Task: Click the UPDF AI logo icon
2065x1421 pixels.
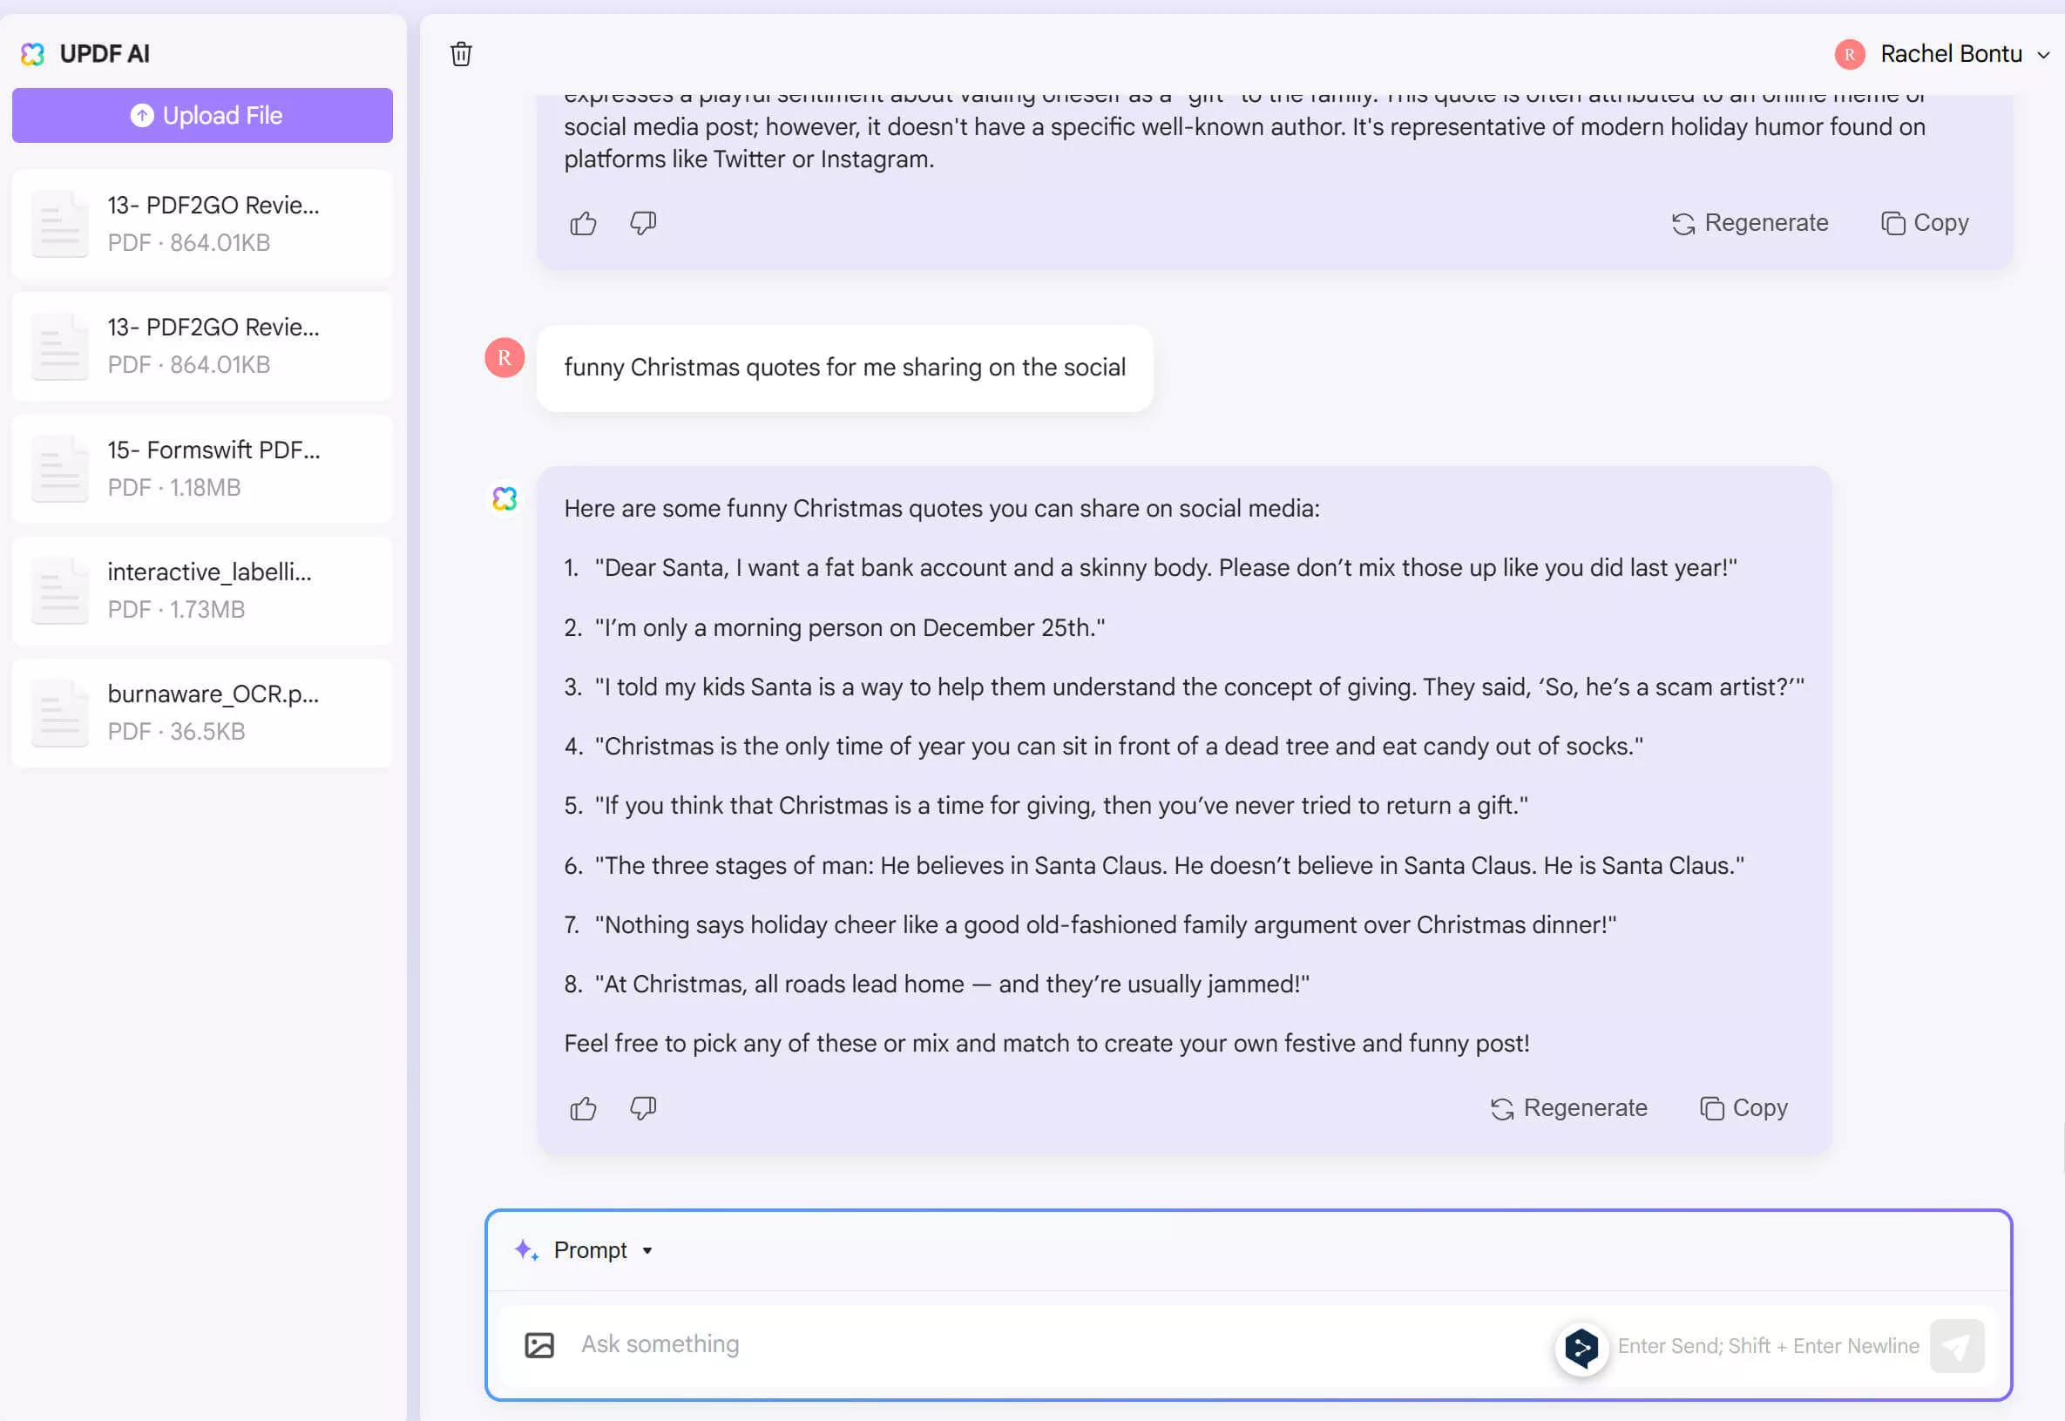Action: tap(33, 54)
